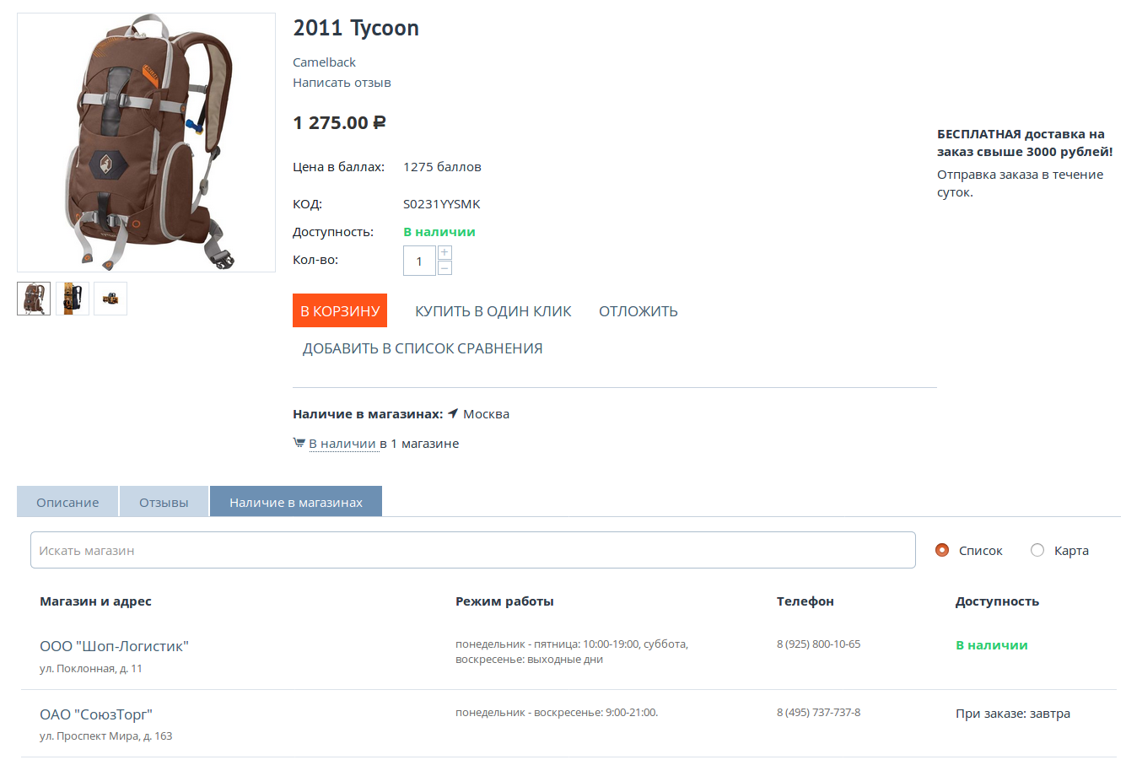1126x776 pixels.
Task: Select the Карта view radio button
Action: point(1037,550)
